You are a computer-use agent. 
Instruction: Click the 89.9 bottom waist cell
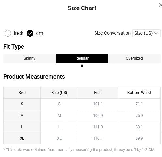click(x=139, y=138)
